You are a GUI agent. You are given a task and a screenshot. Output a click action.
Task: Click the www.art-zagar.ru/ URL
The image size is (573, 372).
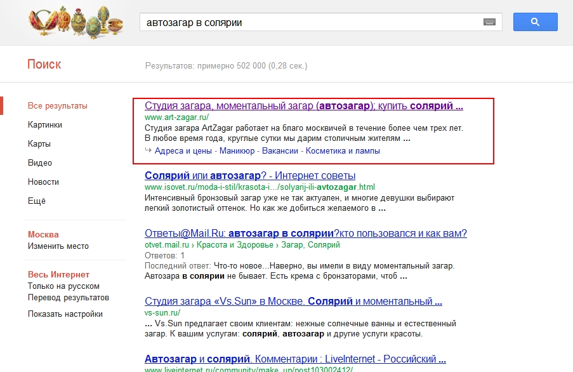coord(176,117)
